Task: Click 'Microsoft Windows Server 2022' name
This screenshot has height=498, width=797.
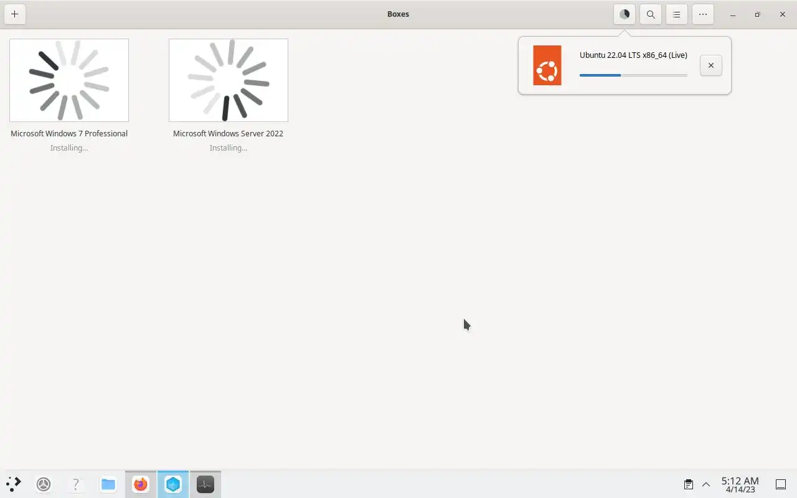Action: 229,133
